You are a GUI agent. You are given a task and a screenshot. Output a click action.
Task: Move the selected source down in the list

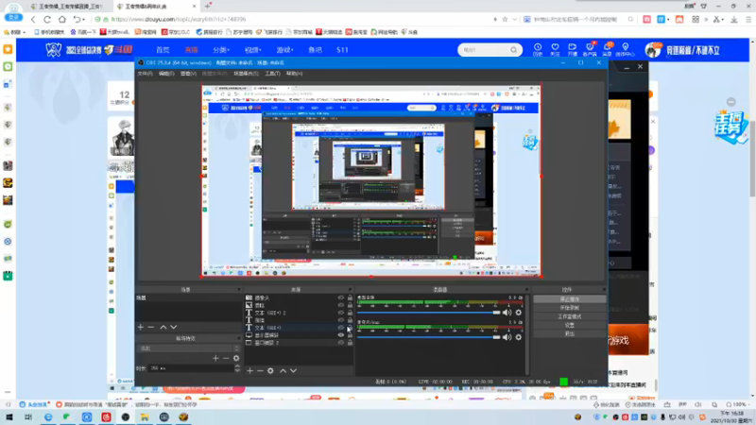click(293, 370)
